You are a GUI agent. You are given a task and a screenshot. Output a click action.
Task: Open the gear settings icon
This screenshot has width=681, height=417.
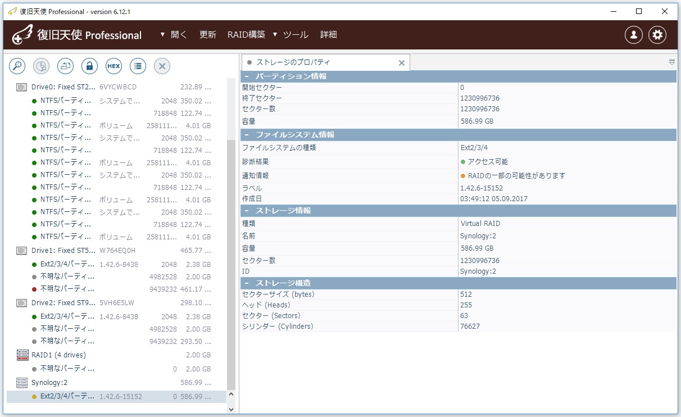657,35
